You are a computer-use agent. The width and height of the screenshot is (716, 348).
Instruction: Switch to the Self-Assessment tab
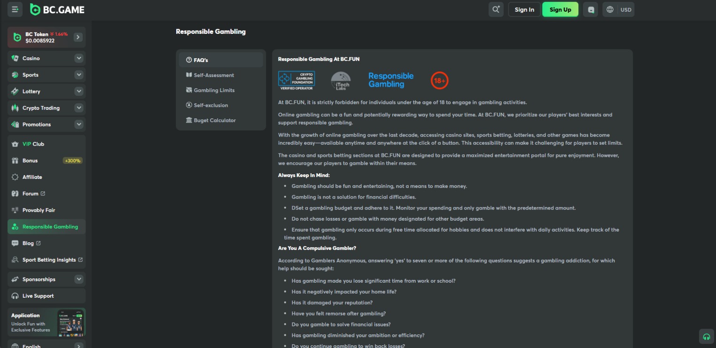221,75
